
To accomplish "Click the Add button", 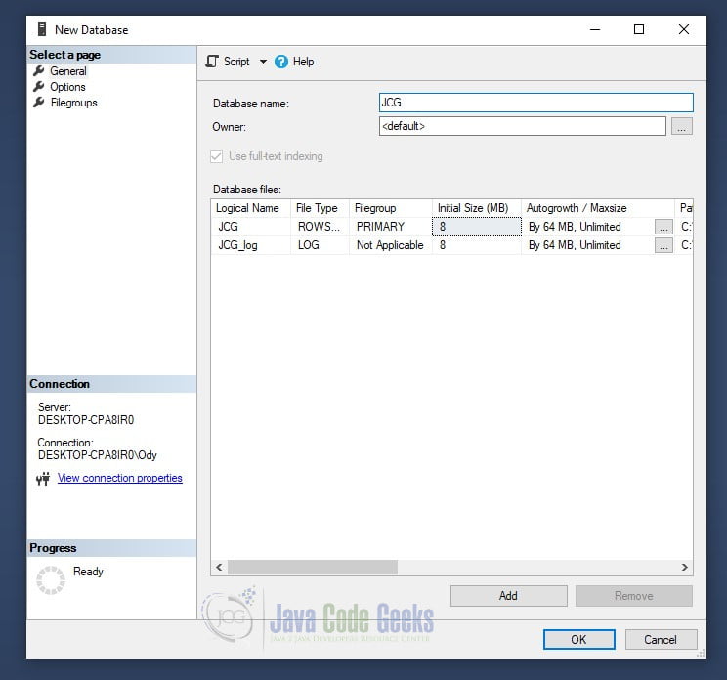I will click(509, 596).
